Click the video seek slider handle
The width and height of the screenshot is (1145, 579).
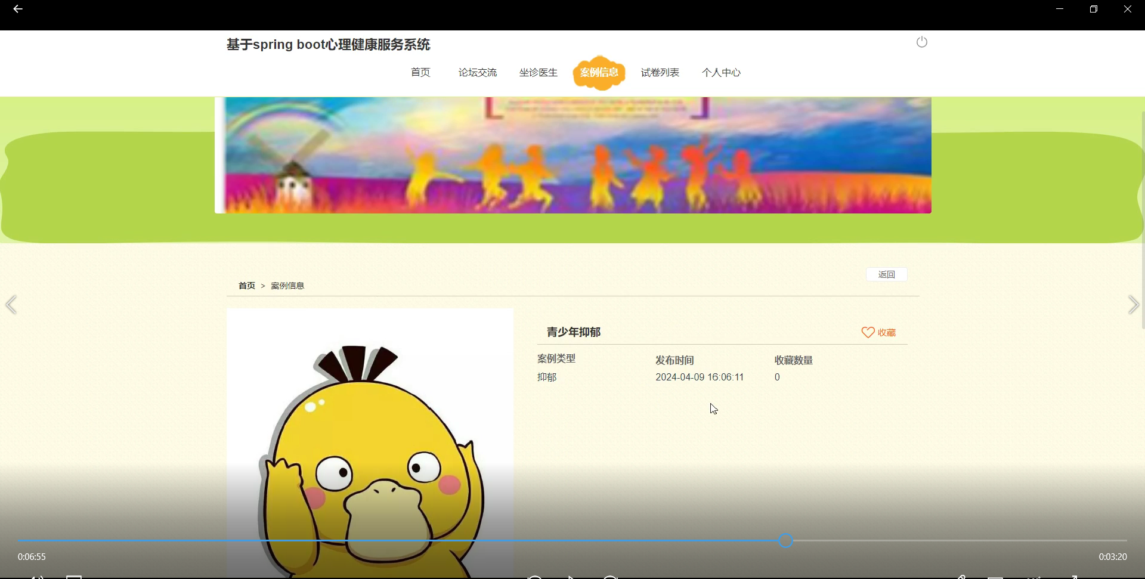click(x=785, y=540)
